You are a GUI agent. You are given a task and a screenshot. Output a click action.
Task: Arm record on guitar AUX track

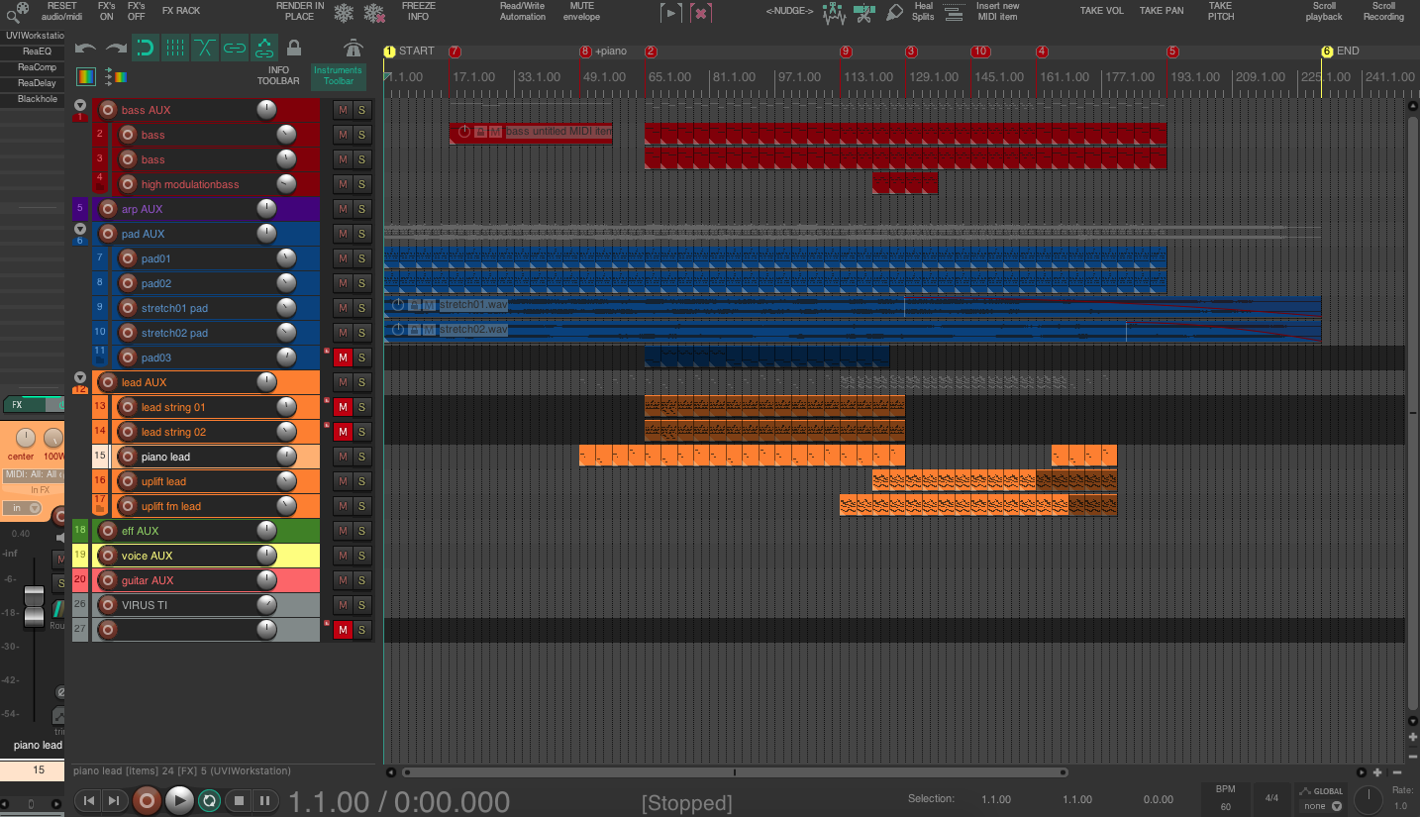click(108, 580)
